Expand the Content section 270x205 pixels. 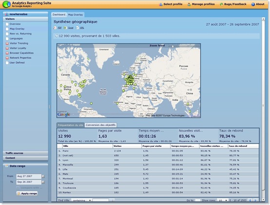(25, 158)
